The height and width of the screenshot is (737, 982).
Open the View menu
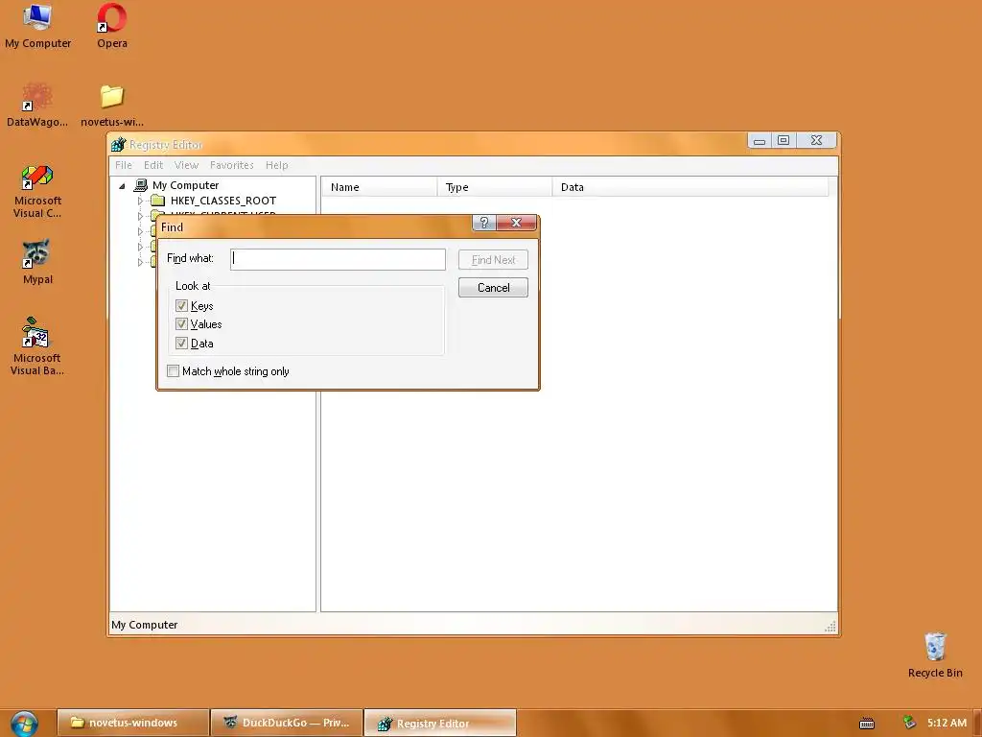coord(186,165)
